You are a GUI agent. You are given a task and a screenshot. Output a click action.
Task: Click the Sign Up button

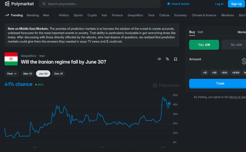point(236,4)
